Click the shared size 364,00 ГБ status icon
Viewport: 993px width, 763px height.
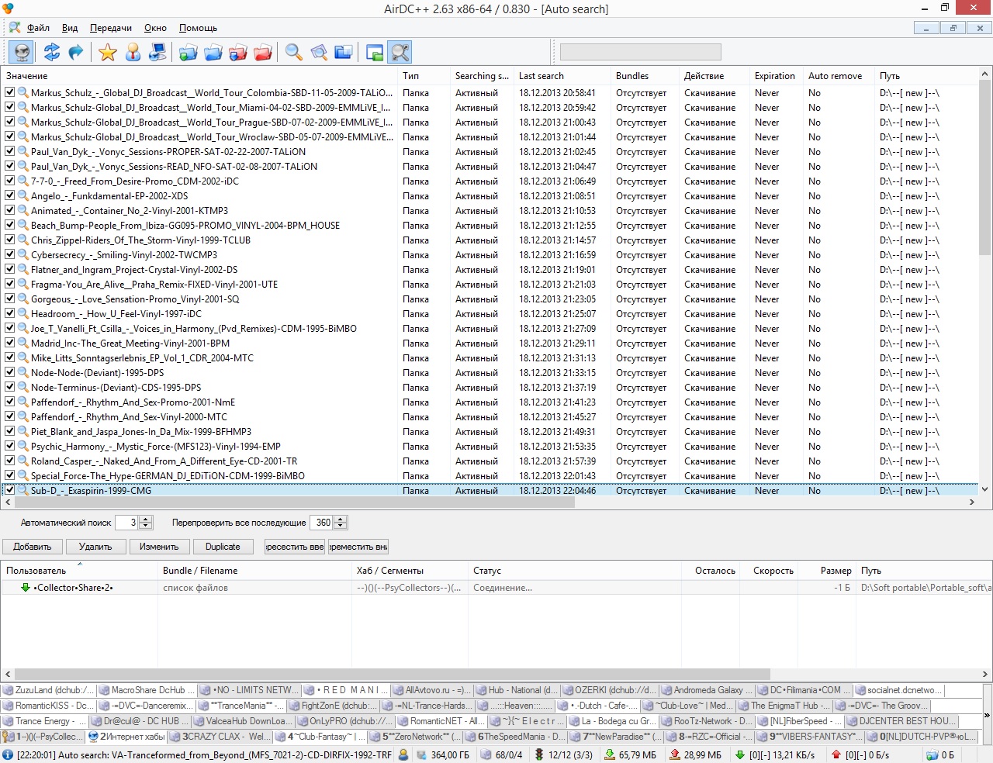[x=422, y=754]
